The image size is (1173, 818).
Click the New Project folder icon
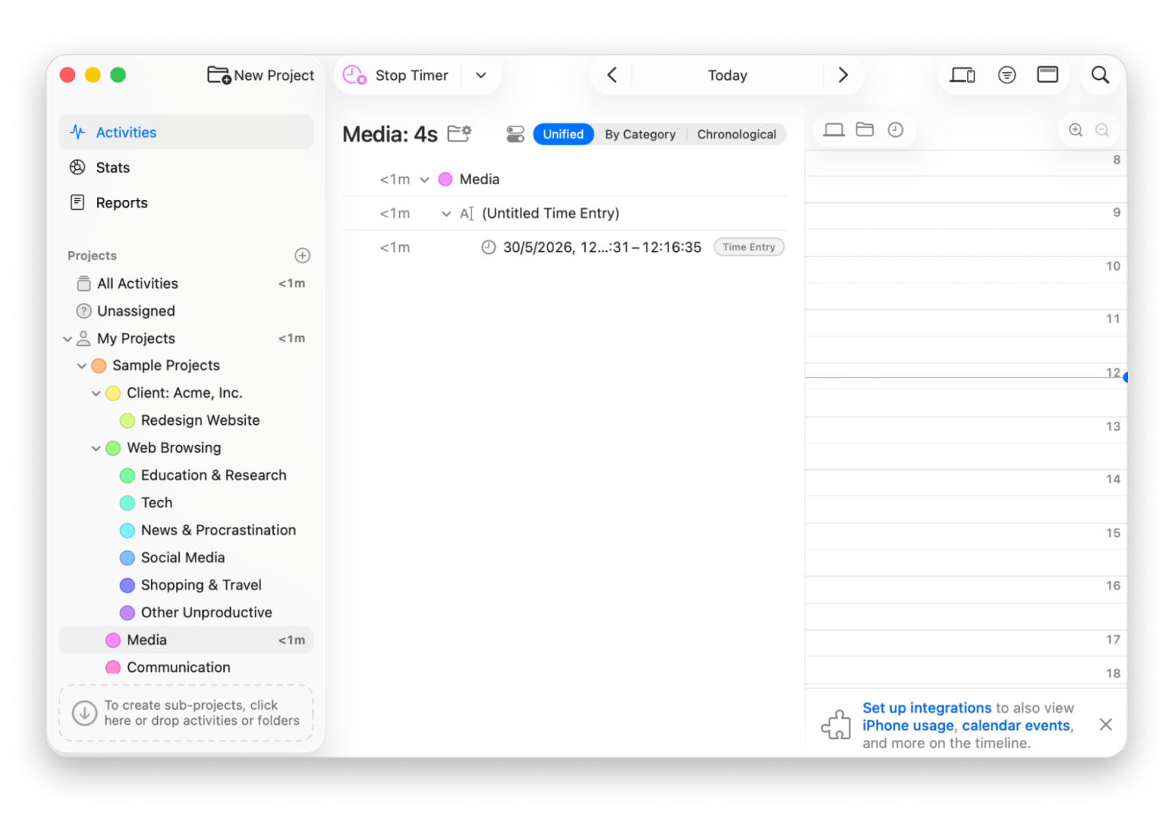click(219, 75)
